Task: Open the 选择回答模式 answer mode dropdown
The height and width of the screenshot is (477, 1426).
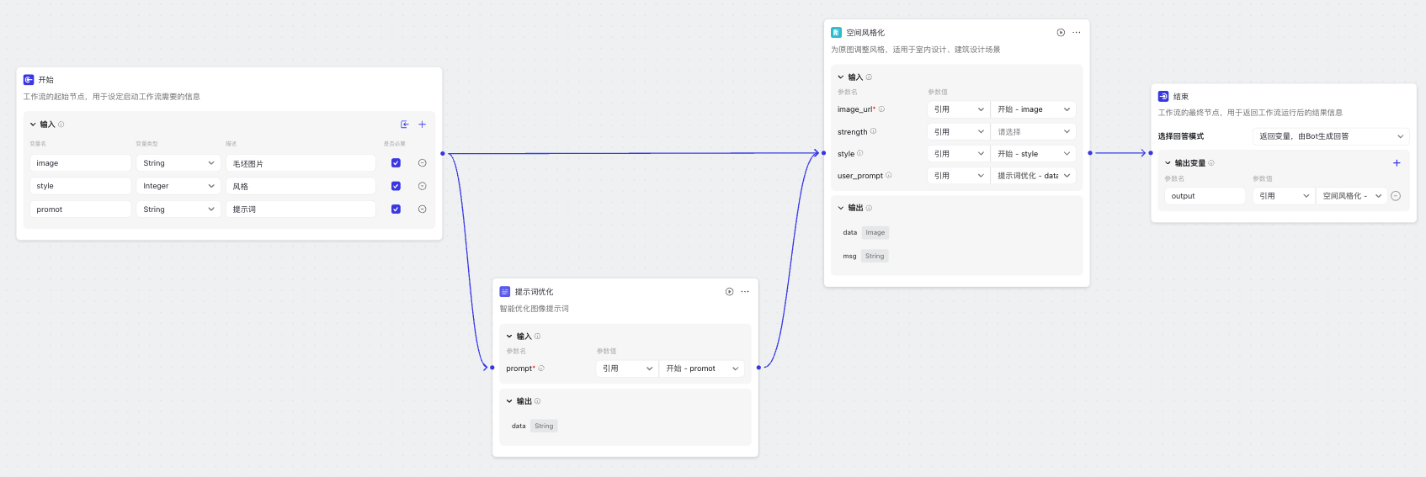Action: coord(1330,136)
